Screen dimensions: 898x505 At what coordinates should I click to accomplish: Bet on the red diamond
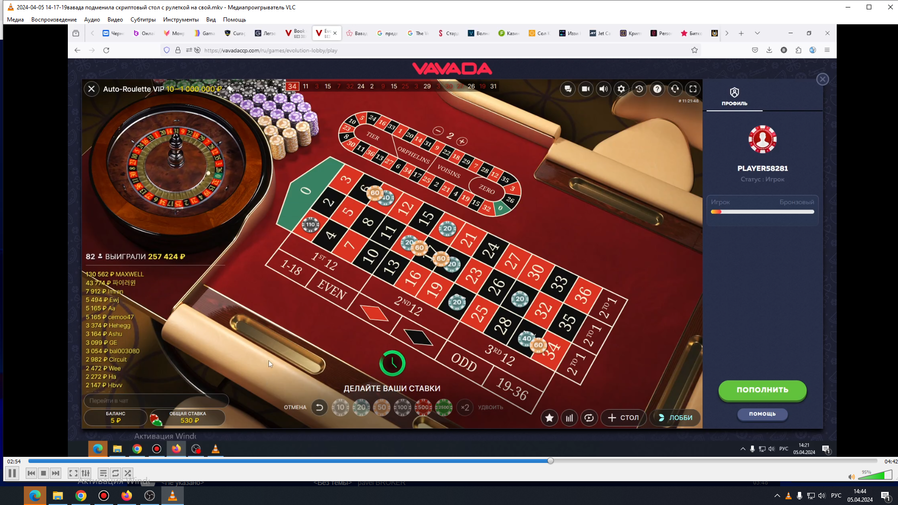tap(374, 313)
